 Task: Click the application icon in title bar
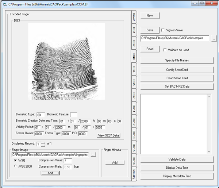click(x=4, y=4)
